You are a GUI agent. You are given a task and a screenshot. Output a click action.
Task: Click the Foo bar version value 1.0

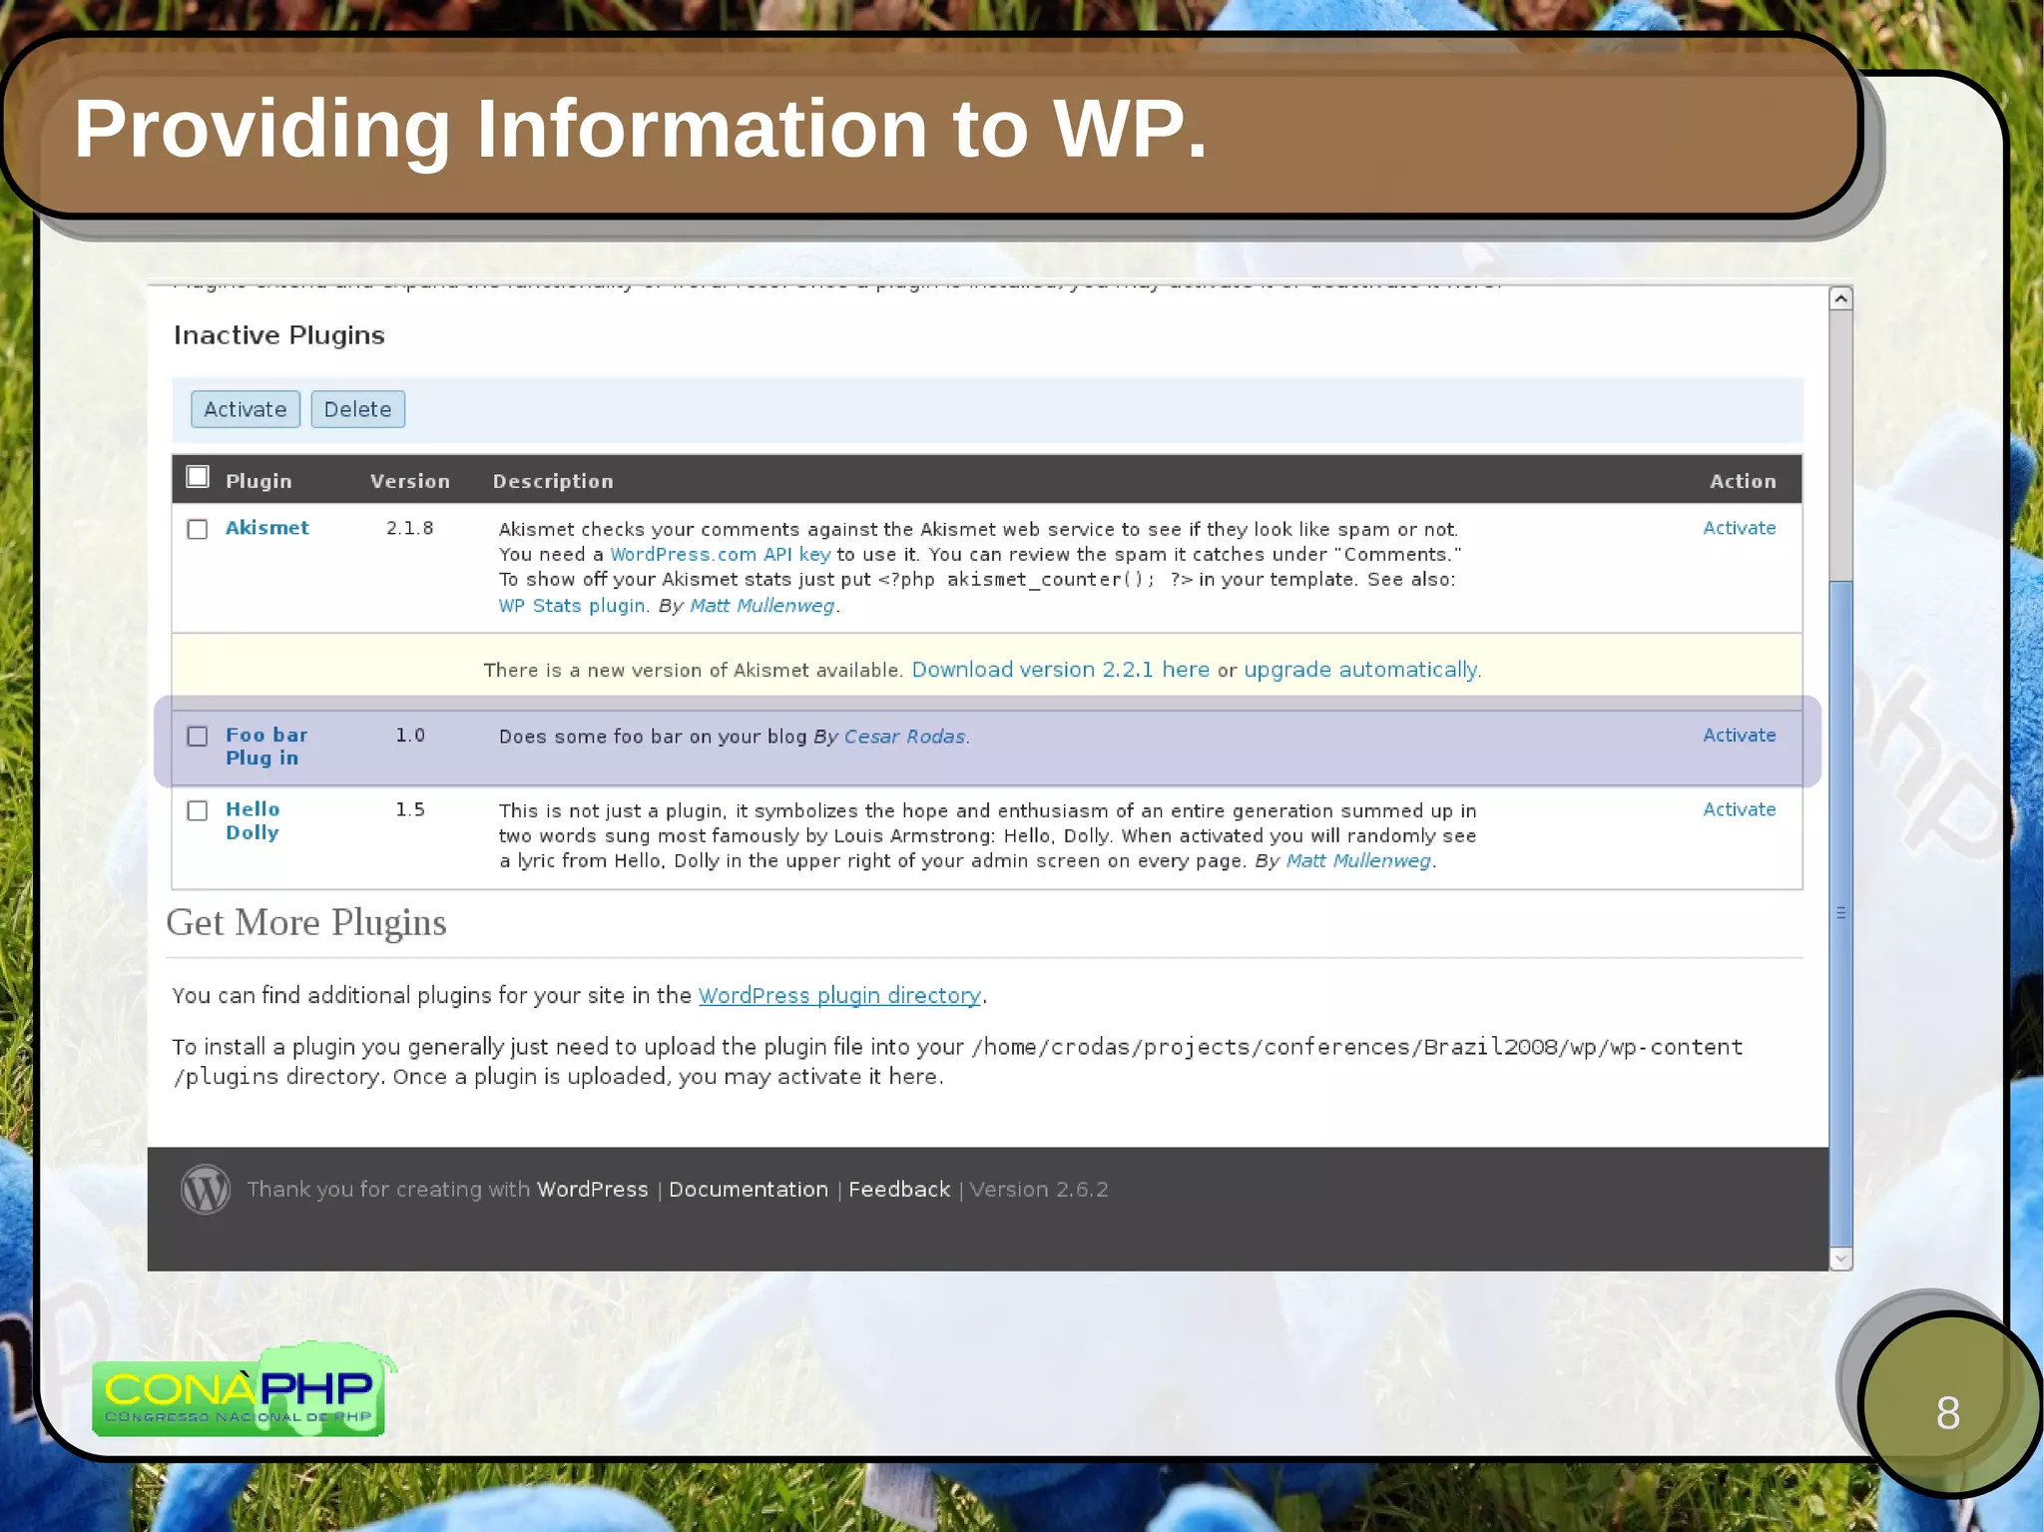click(x=410, y=736)
